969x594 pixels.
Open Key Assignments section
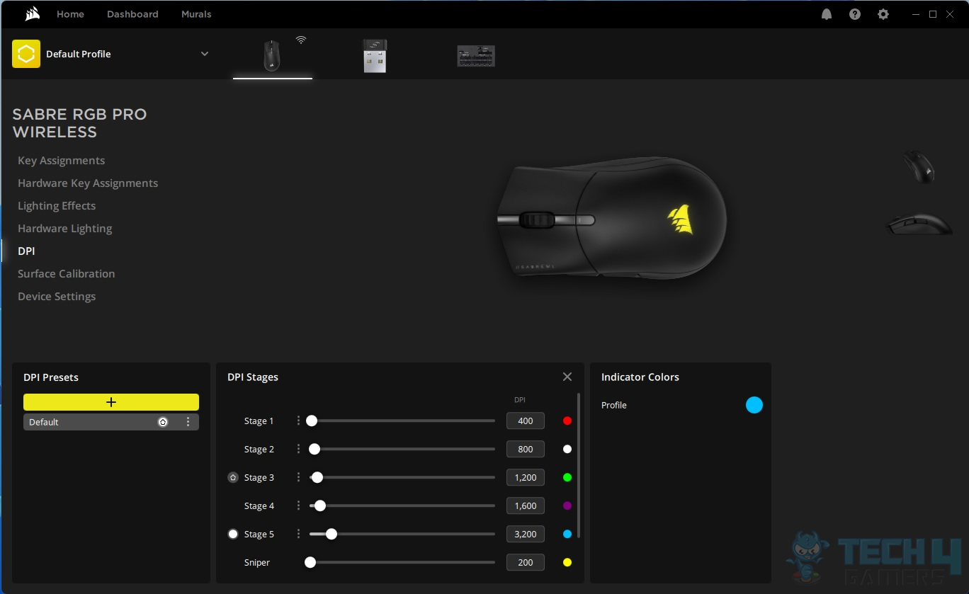pyautogui.click(x=61, y=161)
